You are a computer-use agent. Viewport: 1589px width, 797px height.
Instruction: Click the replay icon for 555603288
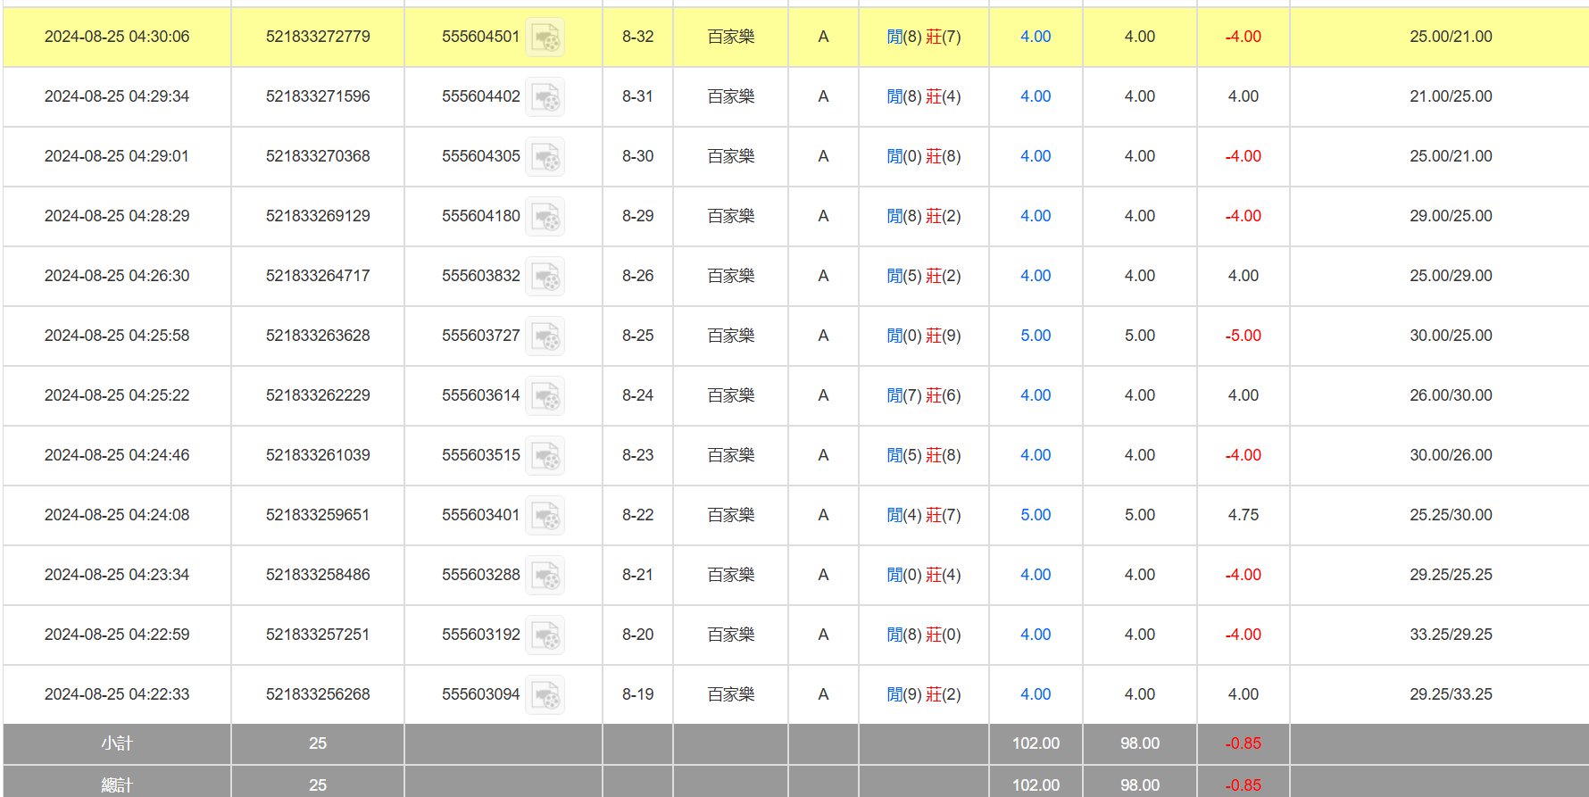tap(545, 576)
